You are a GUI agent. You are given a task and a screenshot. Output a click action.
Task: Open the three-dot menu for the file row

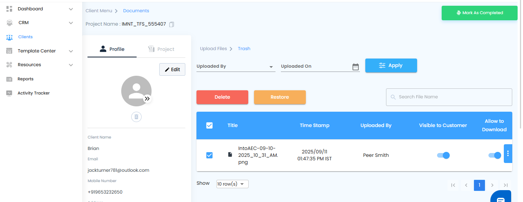click(508, 154)
